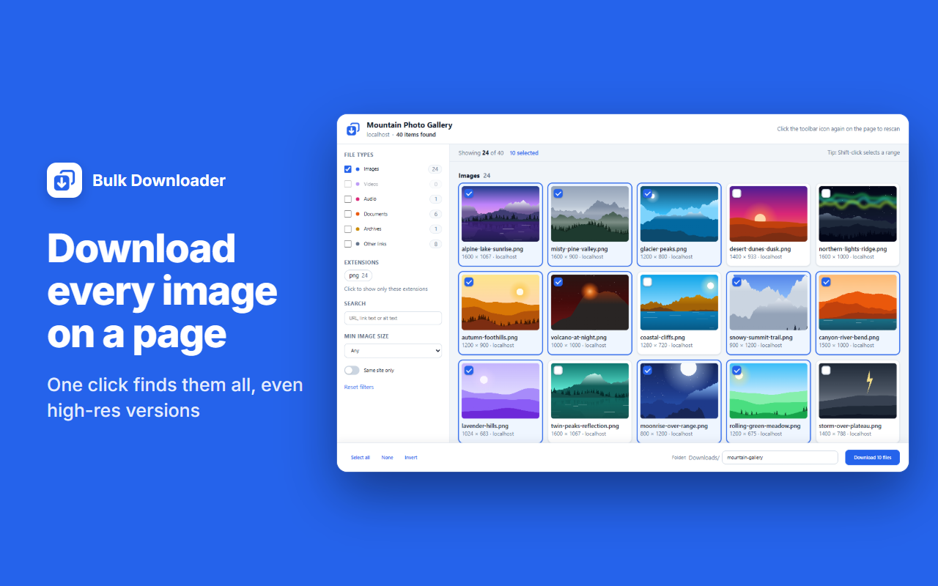
Task: Click the storm-over-plateau.png thumbnail image
Action: (x=858, y=391)
